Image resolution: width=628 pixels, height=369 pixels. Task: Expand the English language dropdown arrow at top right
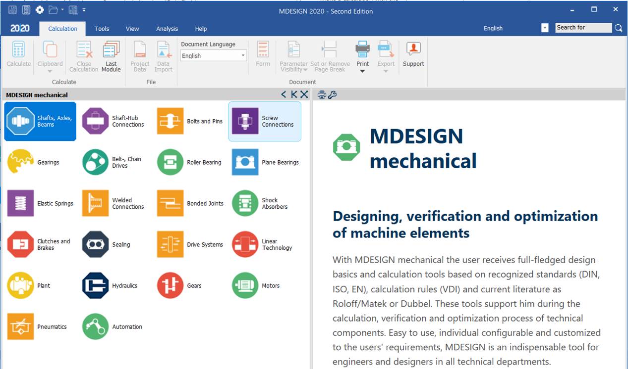[x=545, y=28]
